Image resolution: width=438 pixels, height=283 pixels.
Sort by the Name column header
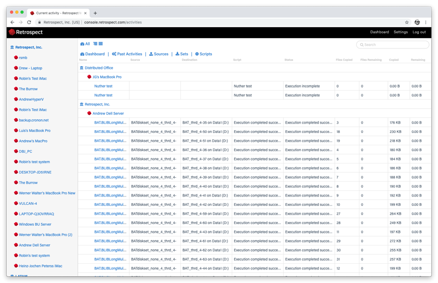83,60
